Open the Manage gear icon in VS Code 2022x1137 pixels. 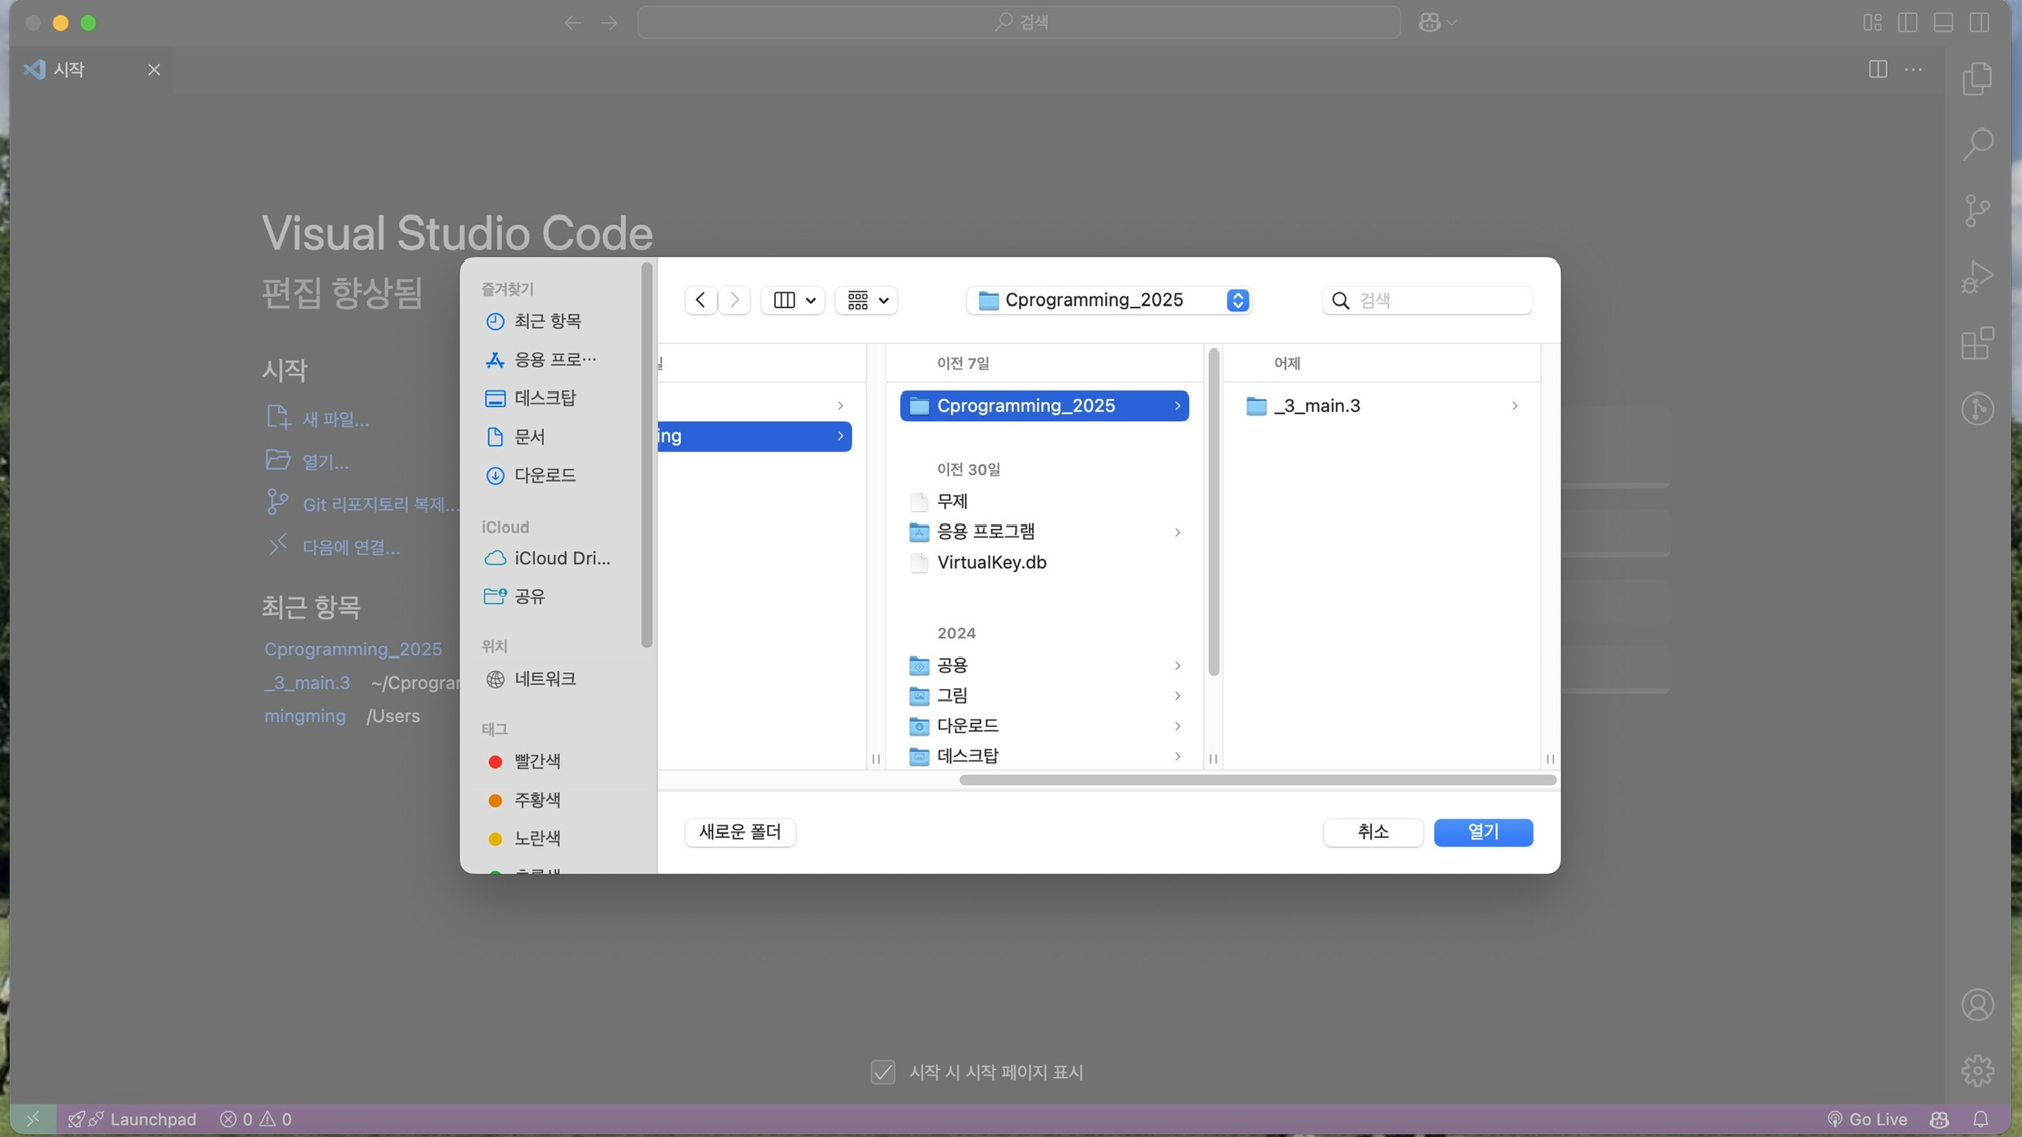[x=1977, y=1071]
